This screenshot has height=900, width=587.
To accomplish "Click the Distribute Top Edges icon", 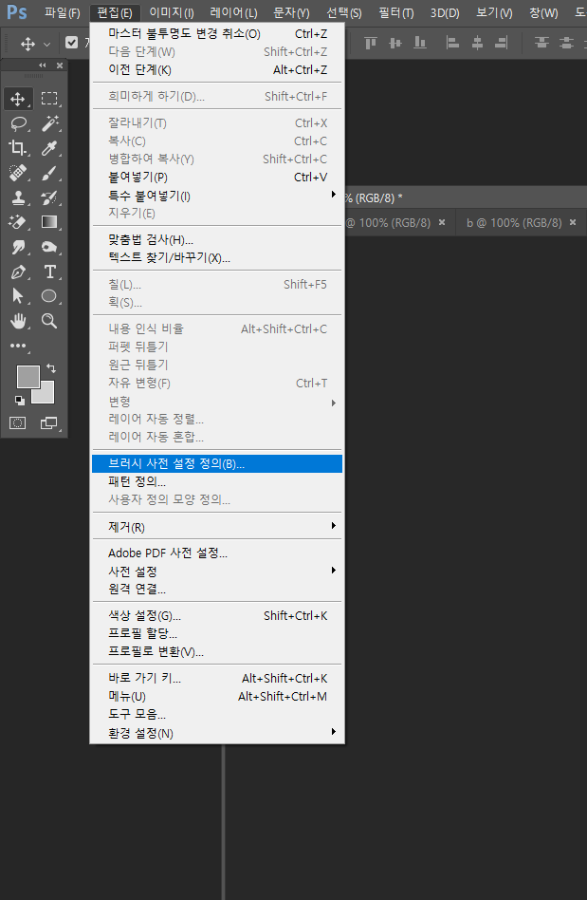I will [541, 43].
